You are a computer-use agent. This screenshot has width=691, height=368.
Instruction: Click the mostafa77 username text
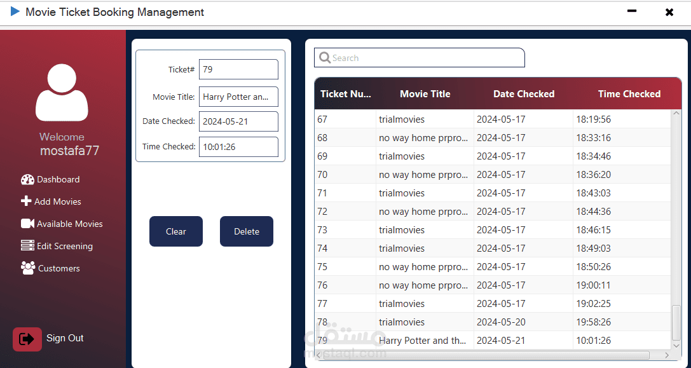coord(70,151)
